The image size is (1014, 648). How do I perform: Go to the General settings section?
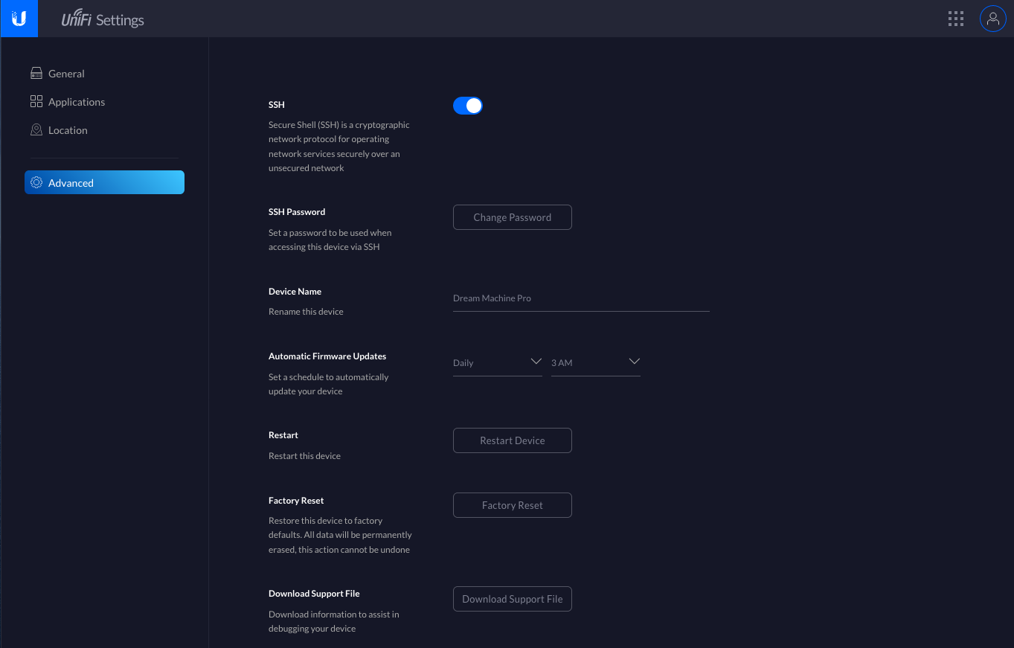coord(66,74)
